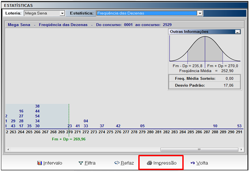This screenshot has height=172, width=250.
Task: Click the concurso number 2529
Action: (x=167, y=25)
